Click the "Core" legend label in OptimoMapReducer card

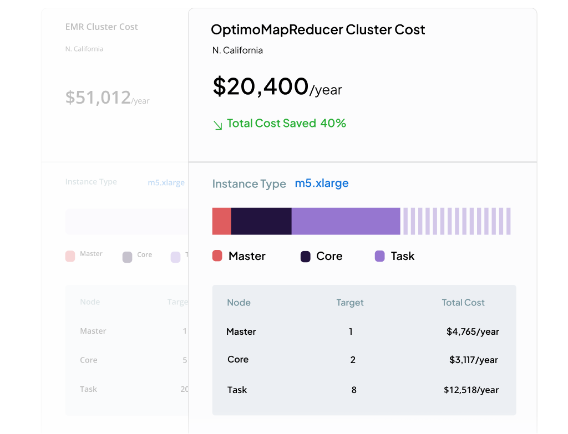pos(329,256)
